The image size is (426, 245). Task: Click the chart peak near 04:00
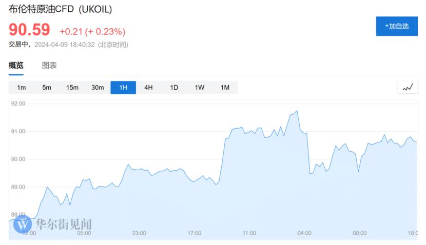pyautogui.click(x=297, y=111)
